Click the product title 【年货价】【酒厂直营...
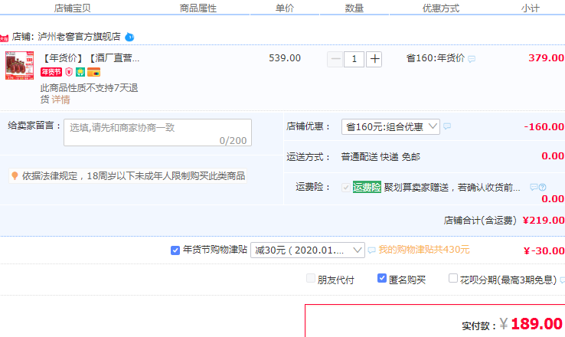565x337 pixels. click(90, 58)
